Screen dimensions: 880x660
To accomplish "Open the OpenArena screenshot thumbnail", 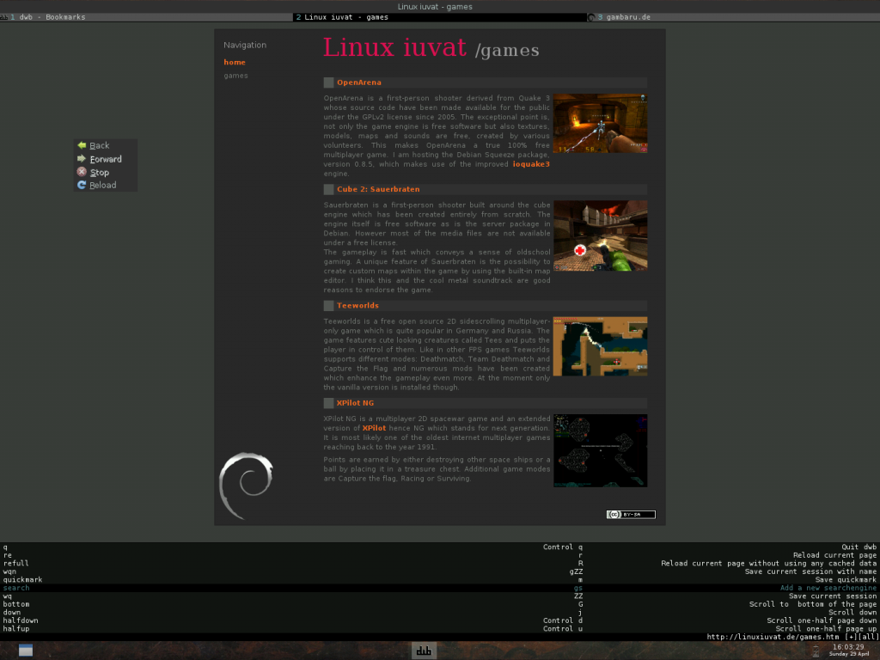I will tap(600, 123).
